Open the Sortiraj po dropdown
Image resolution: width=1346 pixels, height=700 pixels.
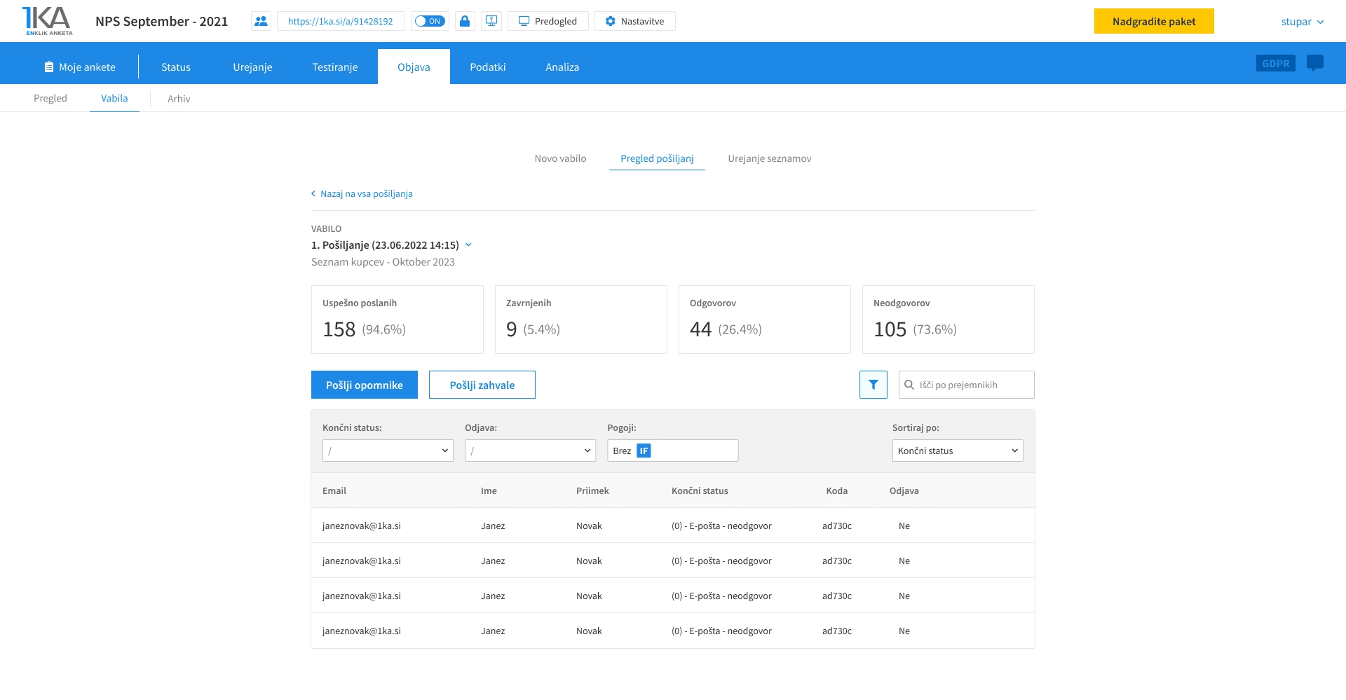pyautogui.click(x=957, y=451)
